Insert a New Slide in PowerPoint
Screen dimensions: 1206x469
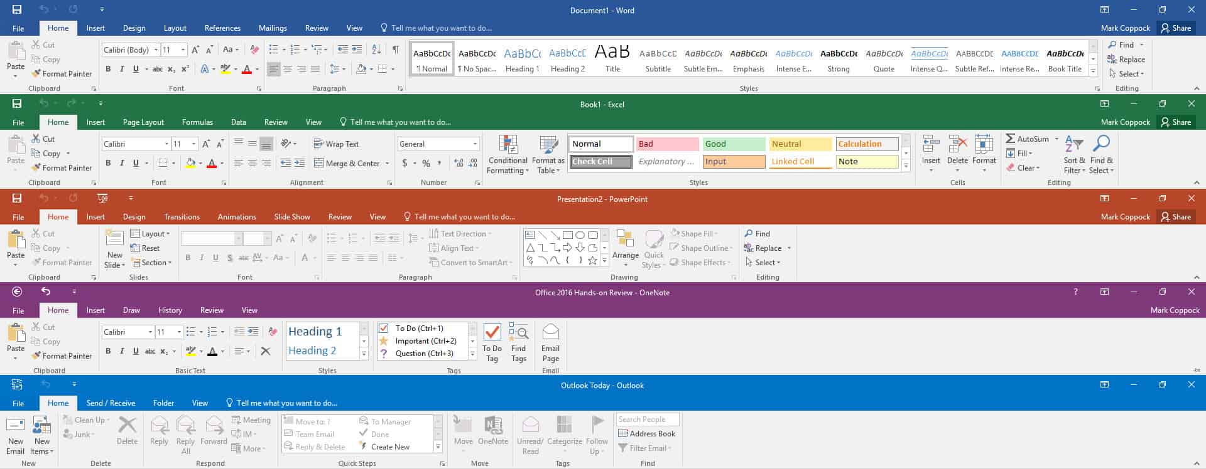[x=114, y=240]
